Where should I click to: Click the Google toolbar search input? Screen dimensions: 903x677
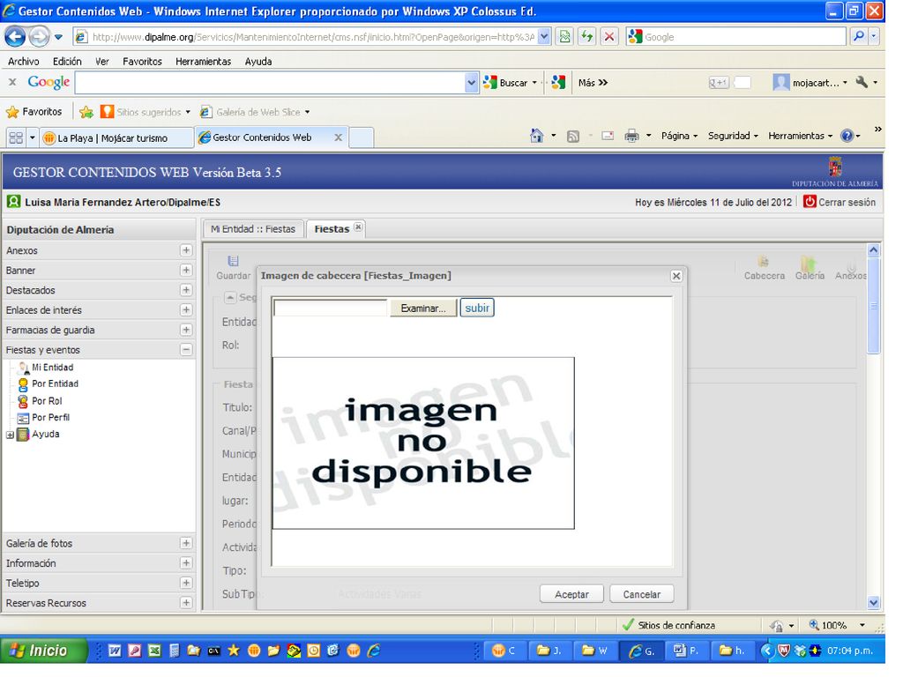(270, 83)
